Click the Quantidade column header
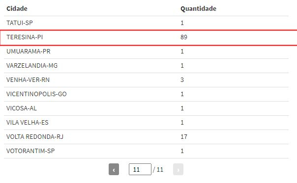 [198, 8]
